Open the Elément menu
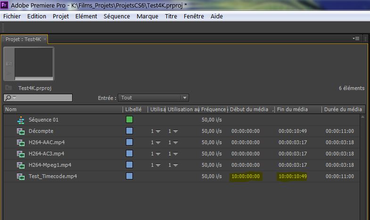 pos(86,16)
